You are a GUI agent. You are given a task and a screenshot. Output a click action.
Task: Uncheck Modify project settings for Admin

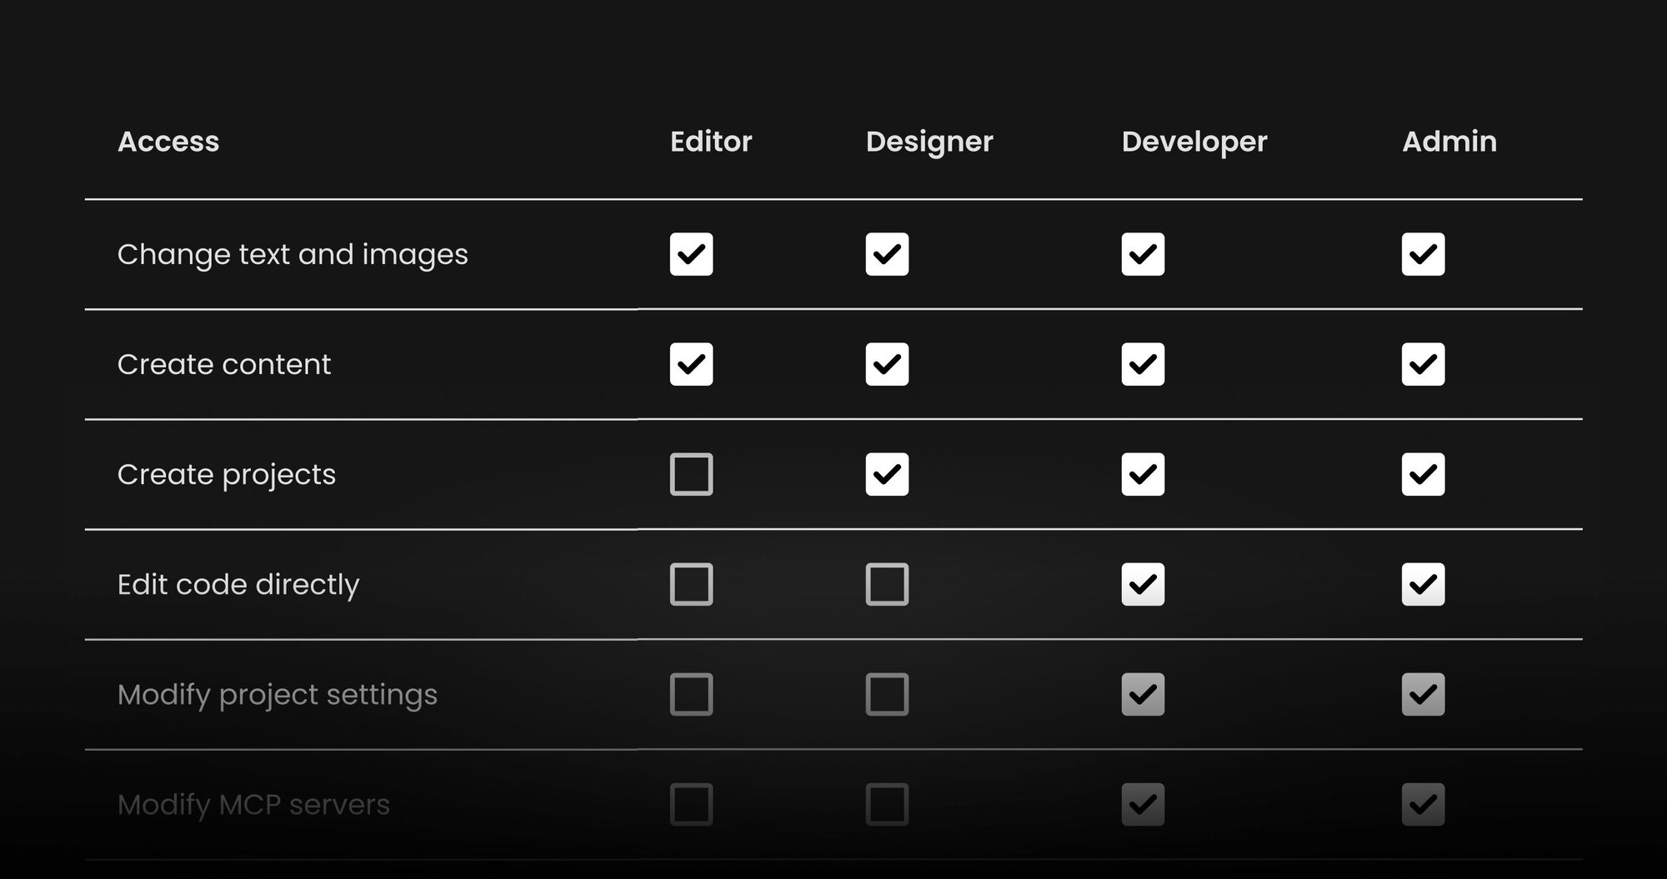[x=1423, y=694]
